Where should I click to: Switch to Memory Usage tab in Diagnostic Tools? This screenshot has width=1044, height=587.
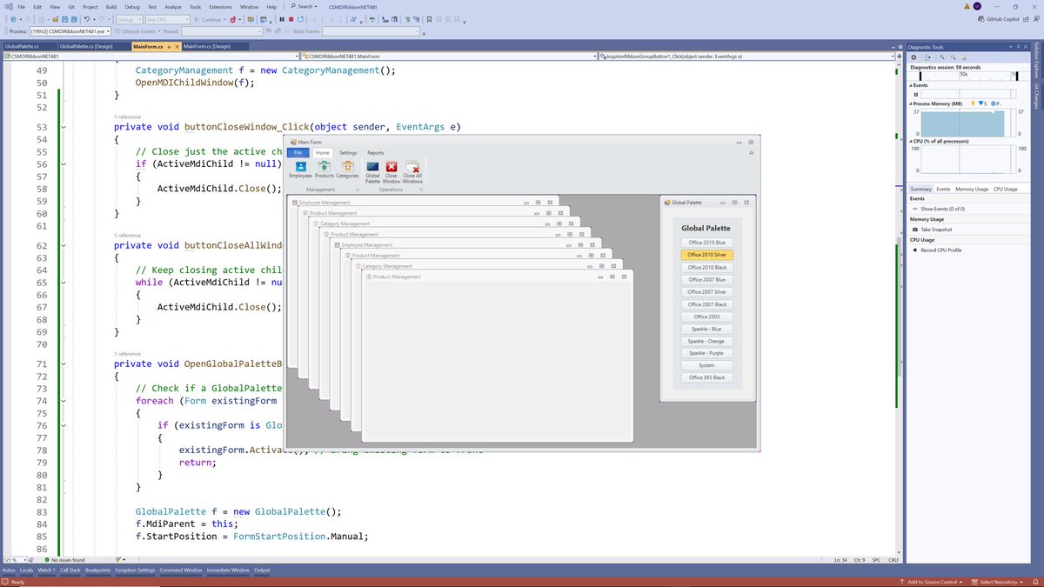point(972,189)
